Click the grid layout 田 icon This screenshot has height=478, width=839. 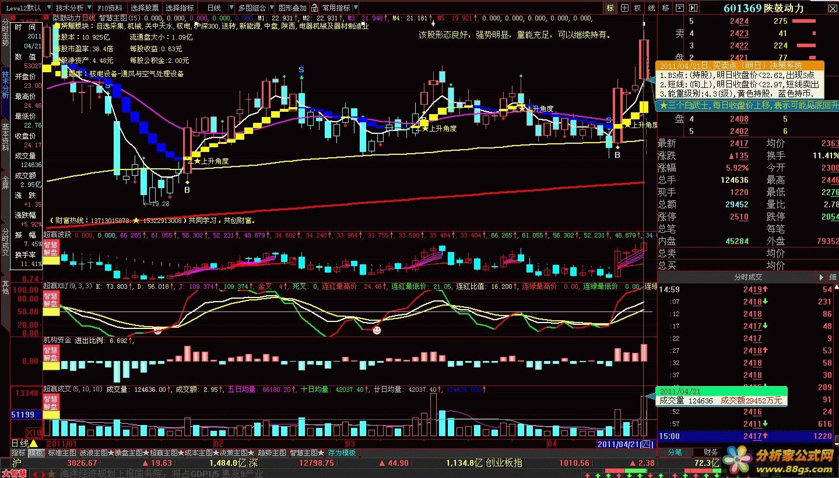pos(624,8)
